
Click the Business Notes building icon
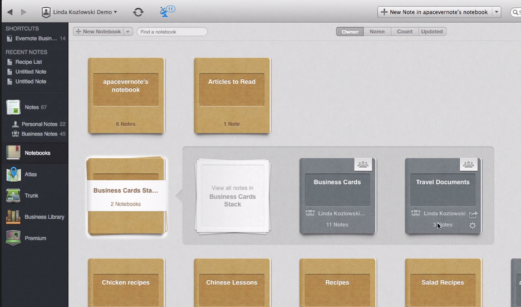pyautogui.click(x=15, y=134)
